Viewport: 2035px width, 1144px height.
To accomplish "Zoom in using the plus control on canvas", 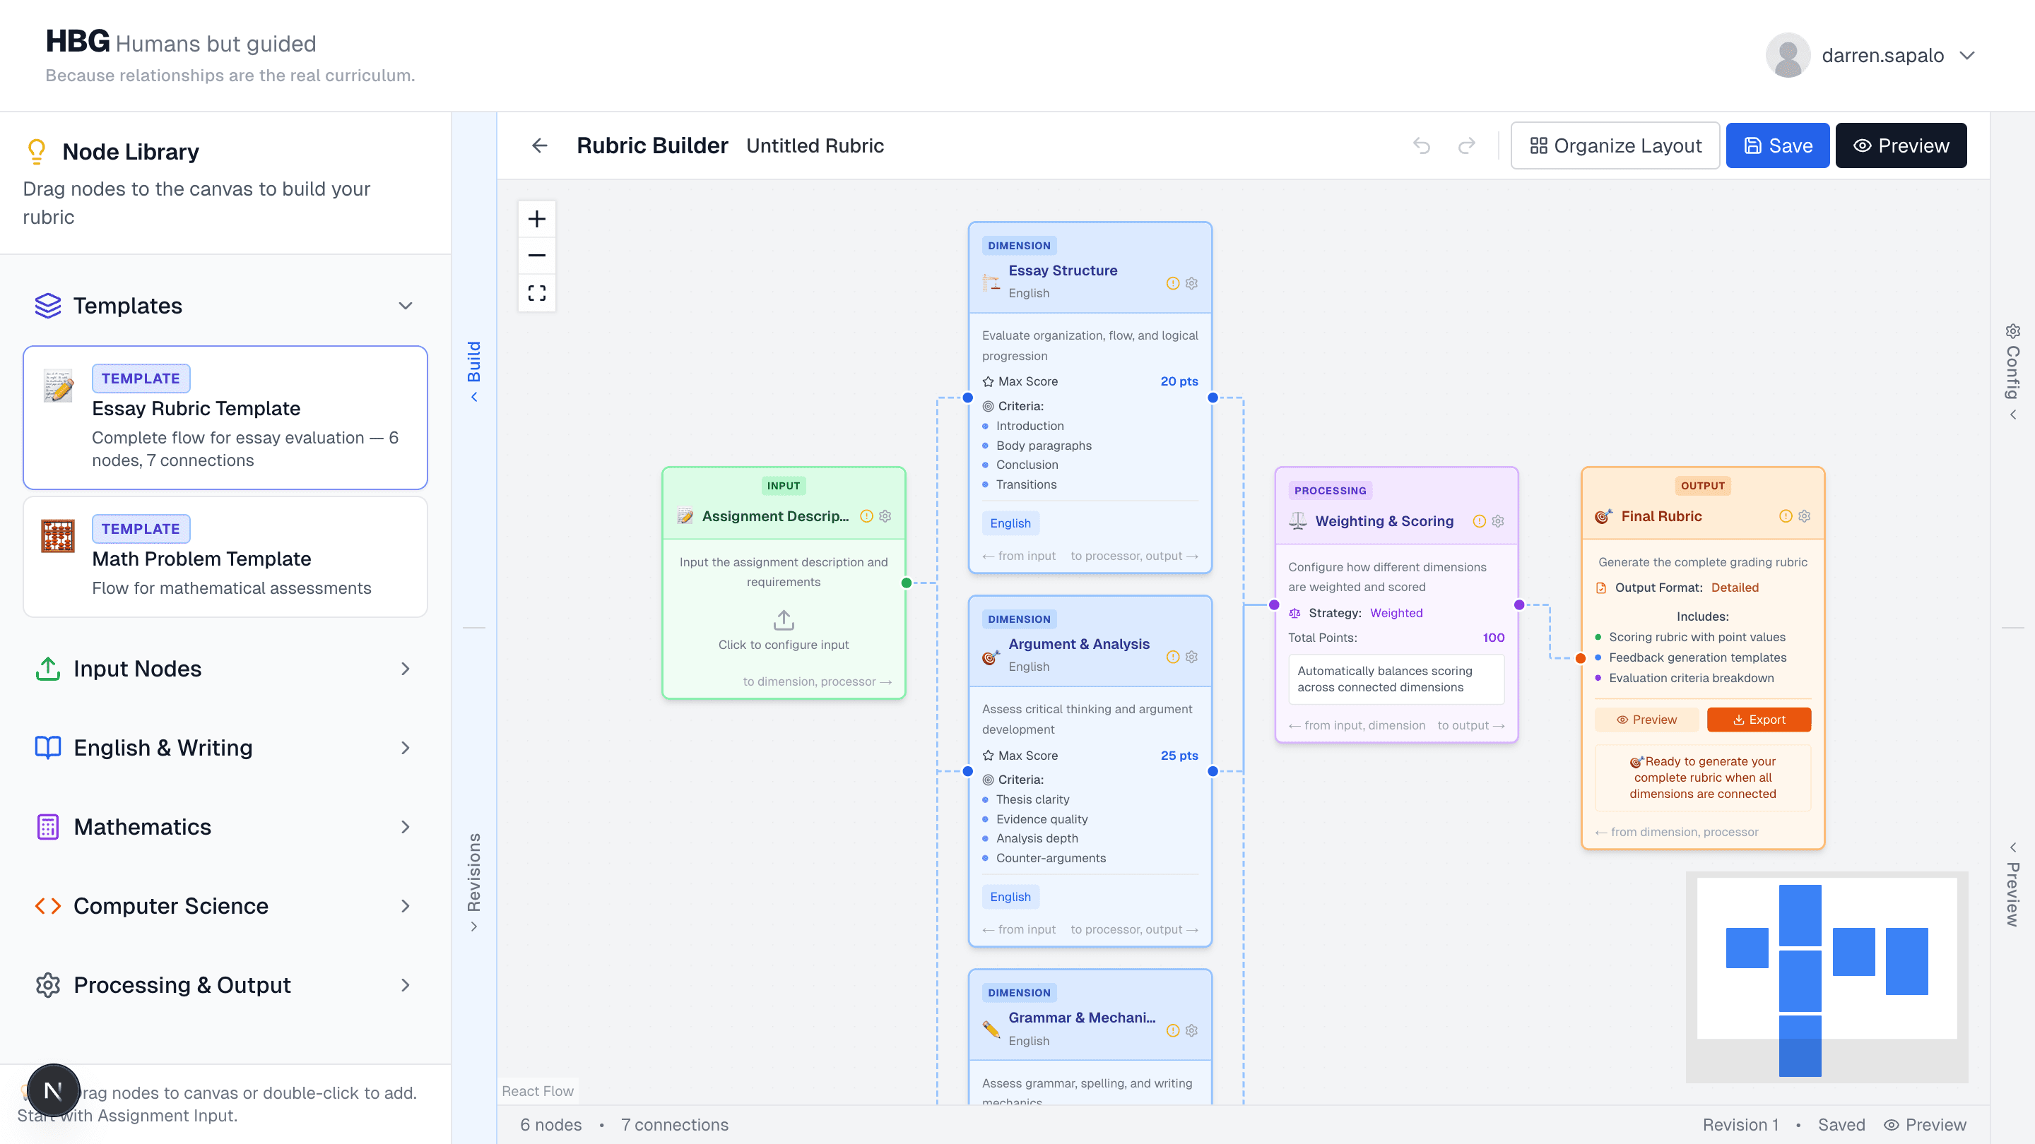I will (536, 219).
